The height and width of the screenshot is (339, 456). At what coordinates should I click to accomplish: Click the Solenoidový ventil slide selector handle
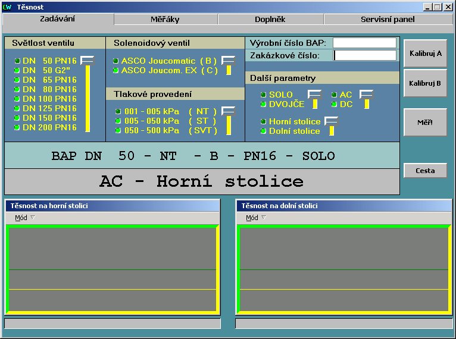[x=228, y=60]
